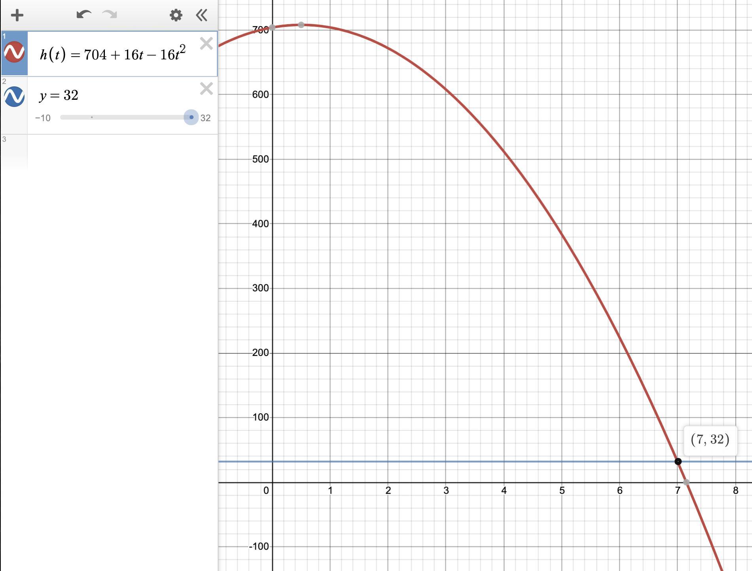Redo the last undone action

110,15
